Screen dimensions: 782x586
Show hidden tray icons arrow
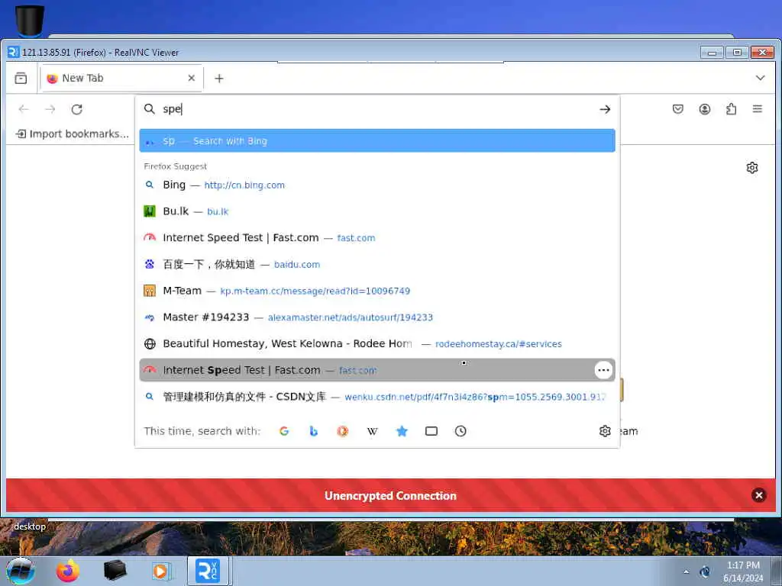click(x=687, y=572)
